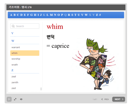The width and height of the screenshot is (131, 107).
Task: Jump to letter Z in alphabet bar
Action: pyautogui.click(x=97, y=15)
